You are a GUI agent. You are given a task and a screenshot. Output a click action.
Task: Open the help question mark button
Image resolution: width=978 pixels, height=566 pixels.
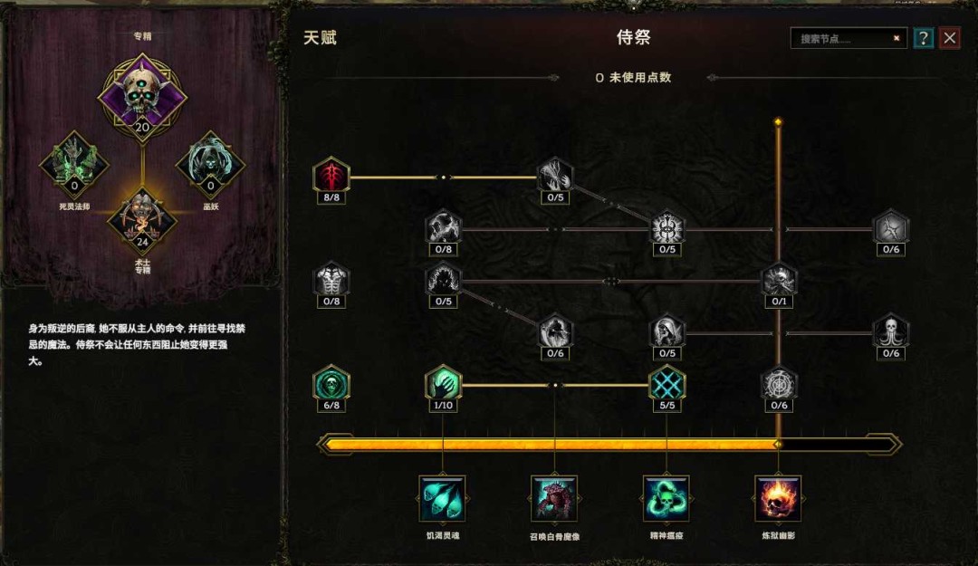[x=923, y=38]
